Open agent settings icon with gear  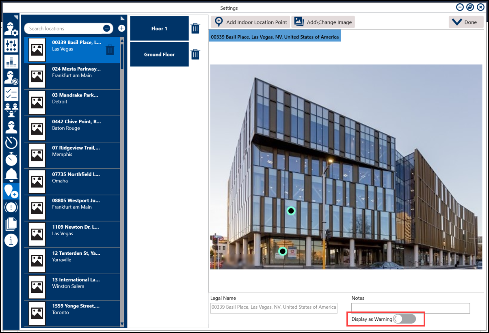click(11, 29)
